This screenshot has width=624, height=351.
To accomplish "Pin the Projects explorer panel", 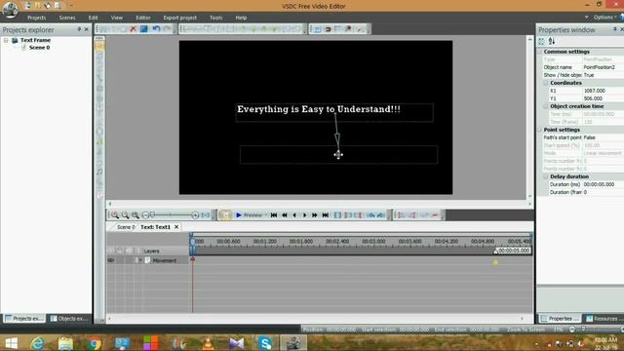I will click(79, 29).
